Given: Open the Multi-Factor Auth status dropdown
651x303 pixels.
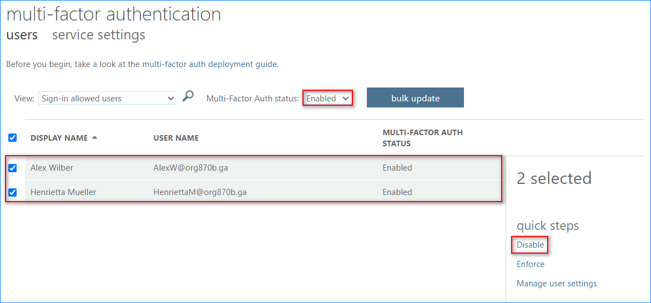Looking at the screenshot, I should [x=327, y=99].
